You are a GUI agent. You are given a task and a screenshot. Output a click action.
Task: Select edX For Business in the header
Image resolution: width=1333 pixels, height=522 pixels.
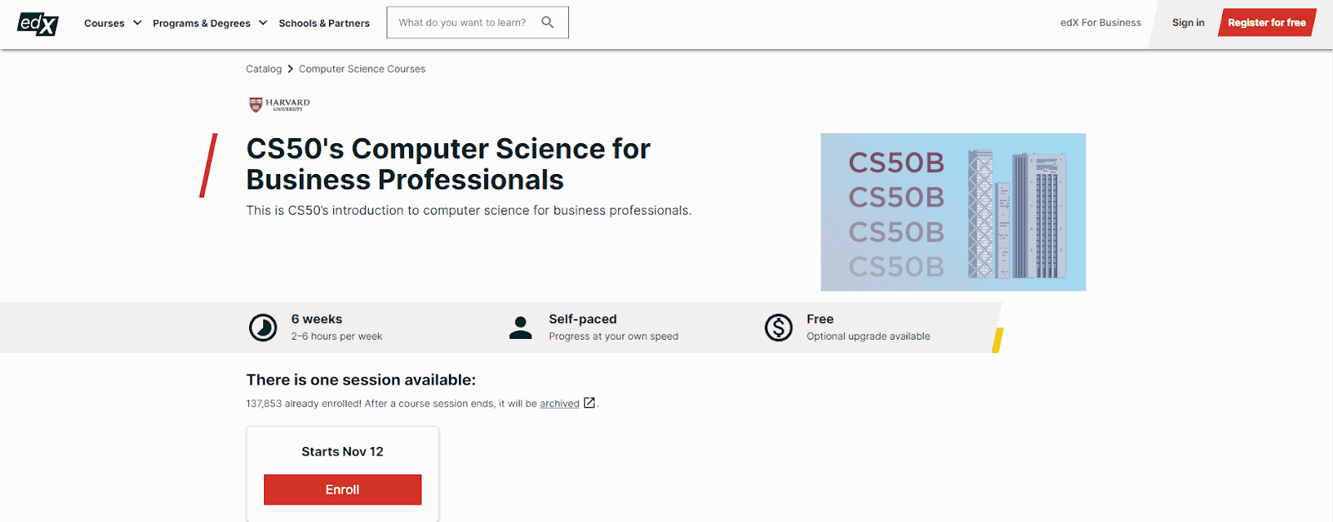(1100, 22)
